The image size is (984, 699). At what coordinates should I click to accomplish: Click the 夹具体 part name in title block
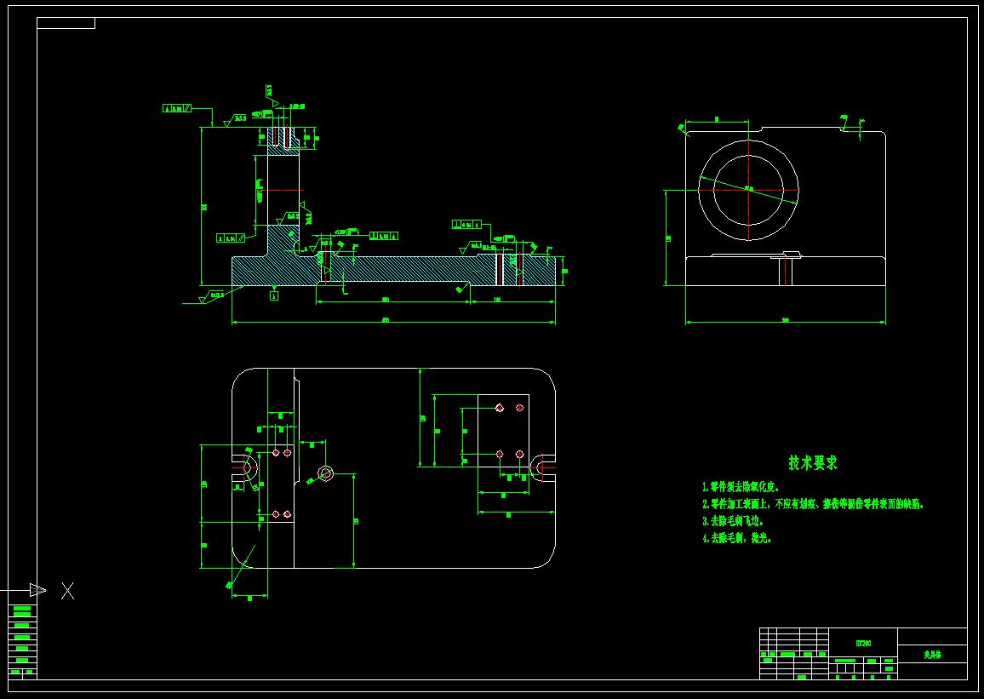932,655
